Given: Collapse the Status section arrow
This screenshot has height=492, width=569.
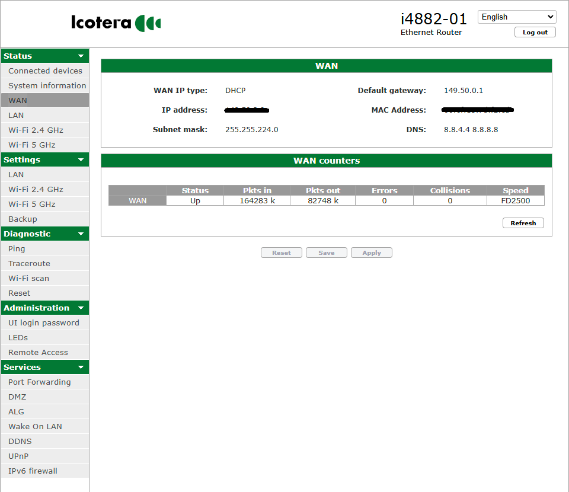Looking at the screenshot, I should 81,56.
